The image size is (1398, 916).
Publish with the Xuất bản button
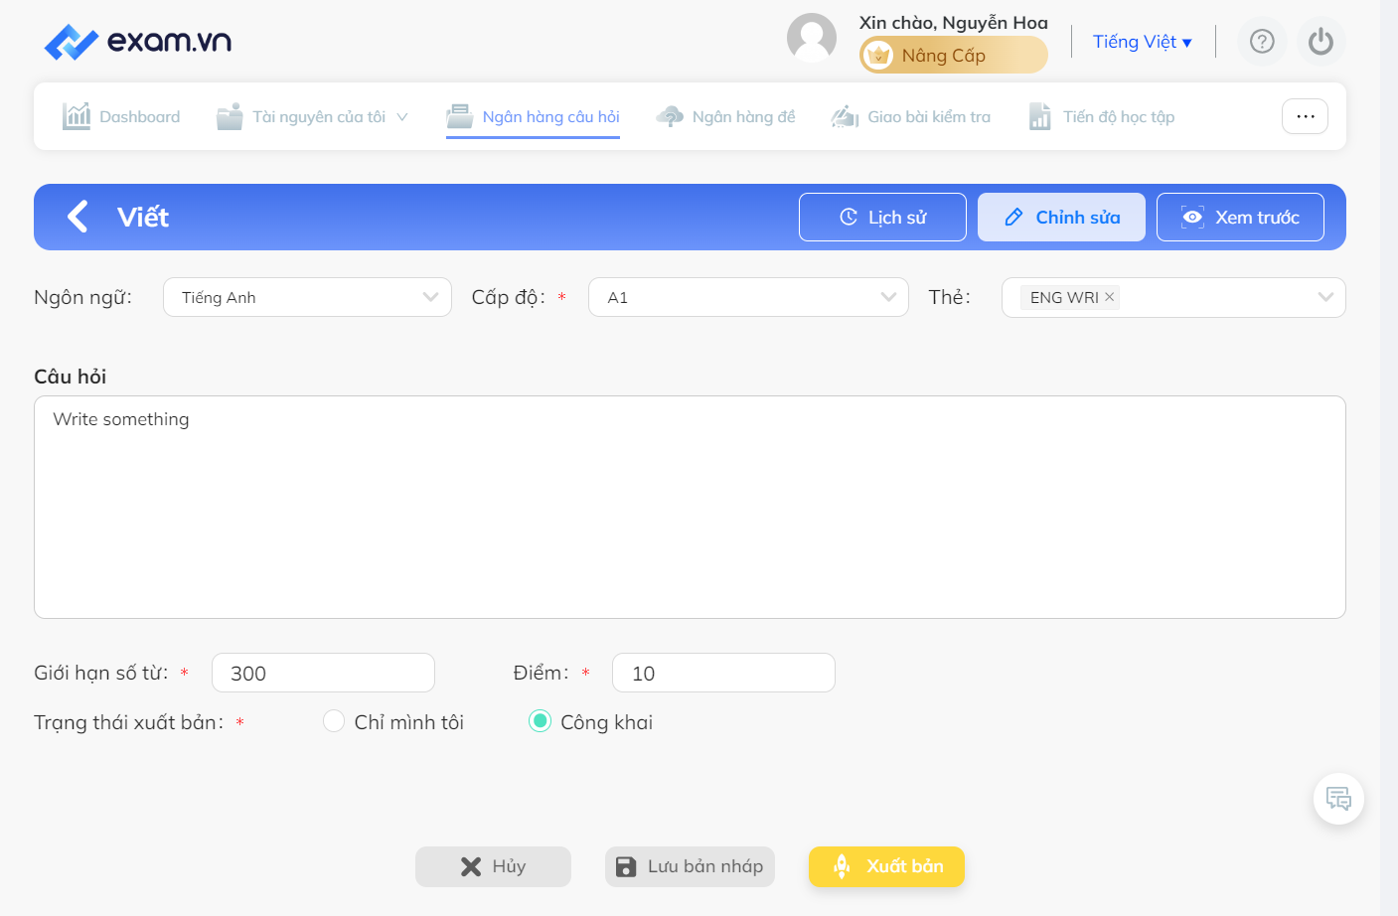(886, 866)
